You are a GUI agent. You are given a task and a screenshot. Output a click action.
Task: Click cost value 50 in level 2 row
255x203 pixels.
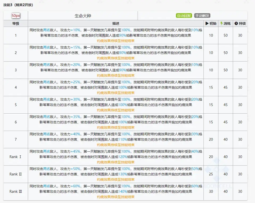click(225, 53)
